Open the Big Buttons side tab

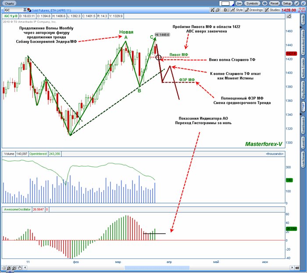[x=303, y=91]
